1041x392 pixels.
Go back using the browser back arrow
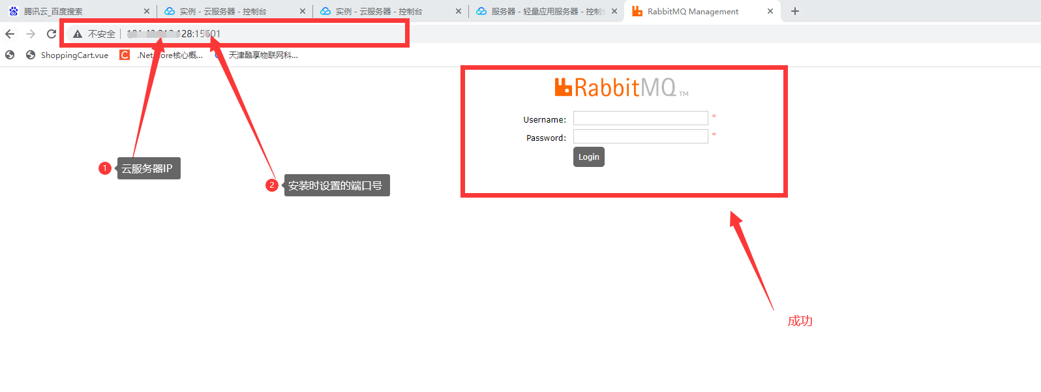(10, 34)
